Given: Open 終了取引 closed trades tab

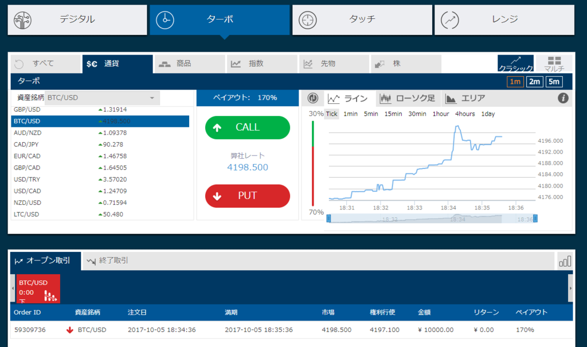Looking at the screenshot, I should pos(107,261).
